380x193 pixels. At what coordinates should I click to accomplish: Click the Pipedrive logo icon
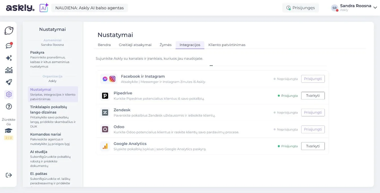pos(105,96)
